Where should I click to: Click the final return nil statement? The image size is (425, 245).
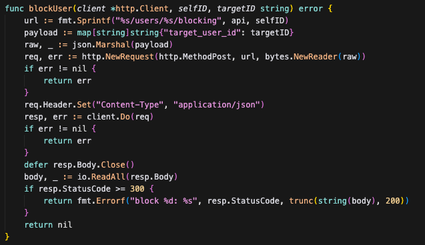point(48,225)
